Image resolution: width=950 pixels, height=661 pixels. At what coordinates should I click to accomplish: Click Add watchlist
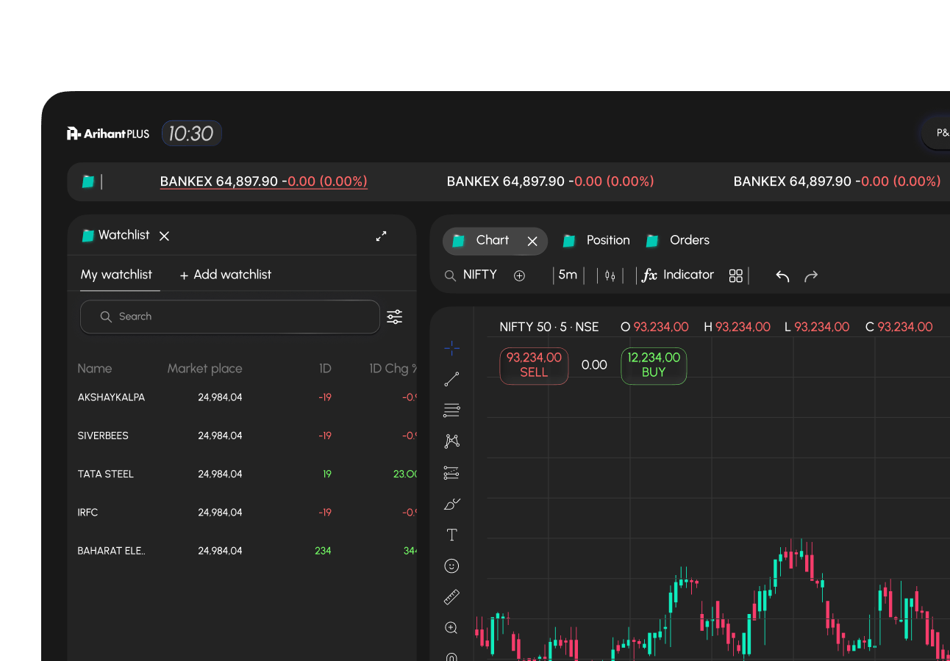click(226, 275)
